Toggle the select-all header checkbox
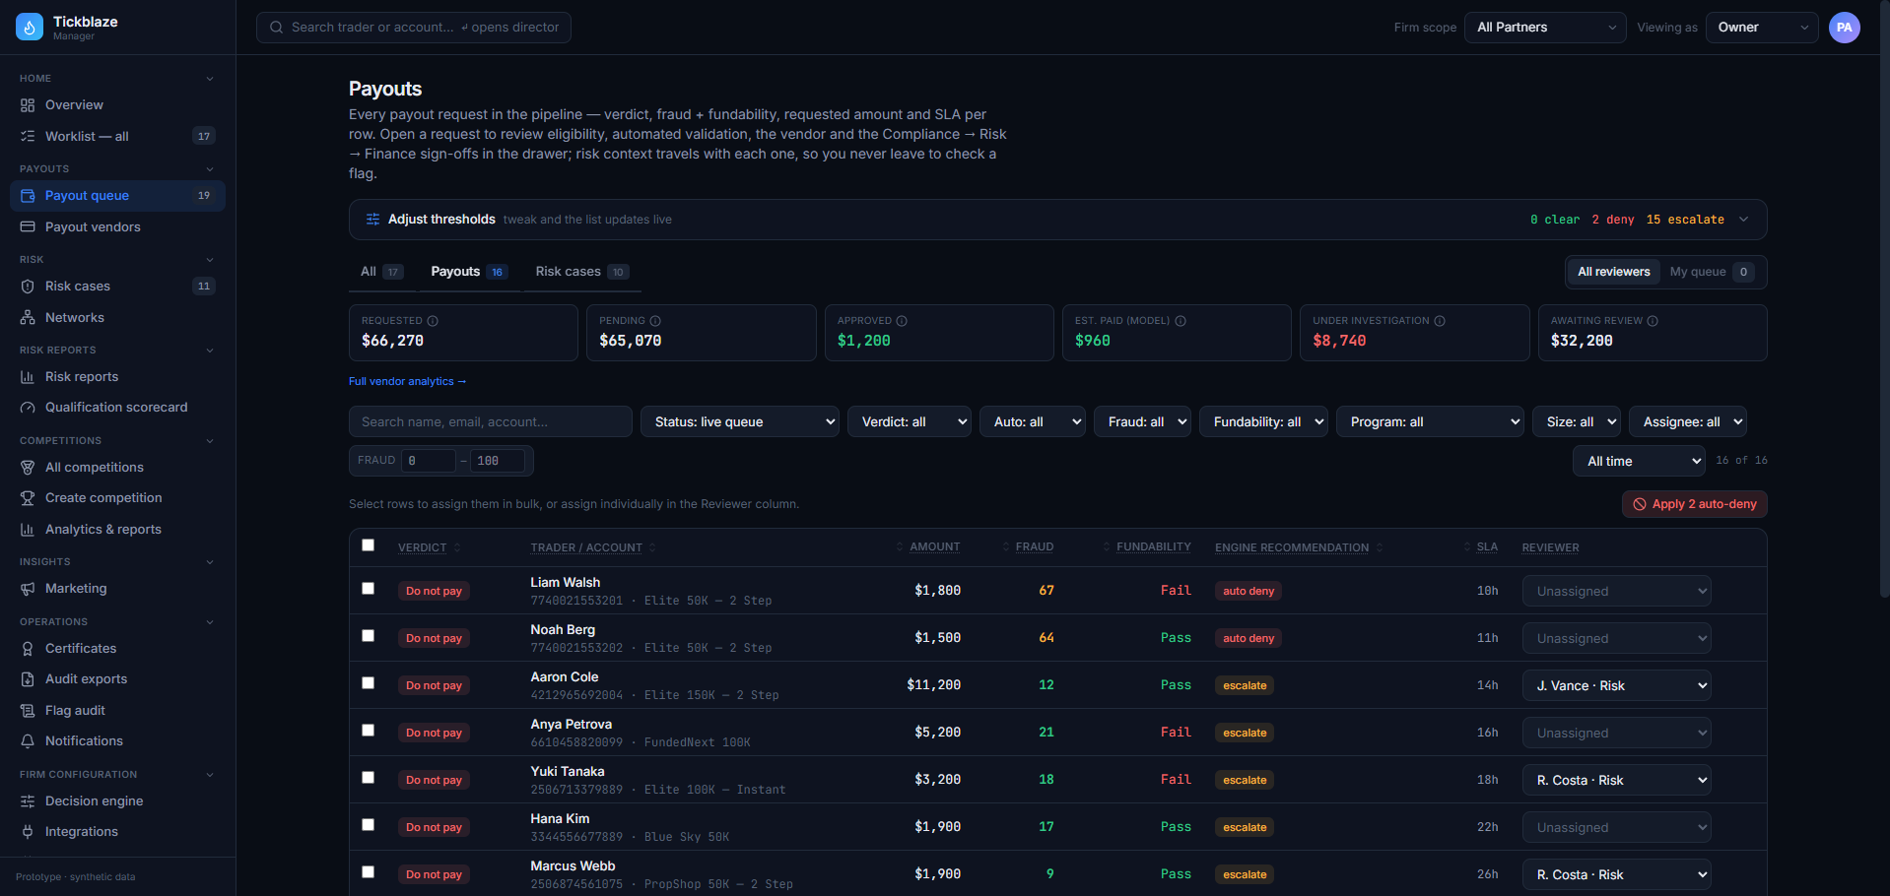 [369, 545]
